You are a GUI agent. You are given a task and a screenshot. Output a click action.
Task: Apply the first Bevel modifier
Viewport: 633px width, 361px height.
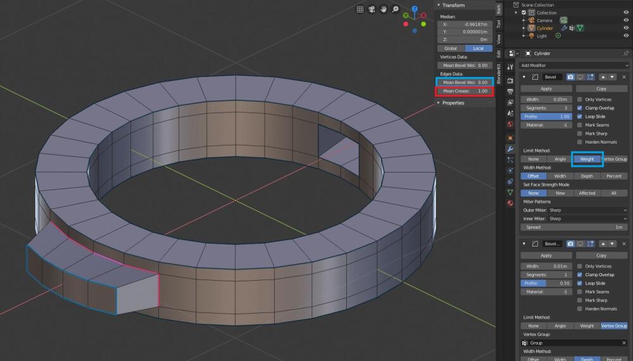tap(546, 89)
